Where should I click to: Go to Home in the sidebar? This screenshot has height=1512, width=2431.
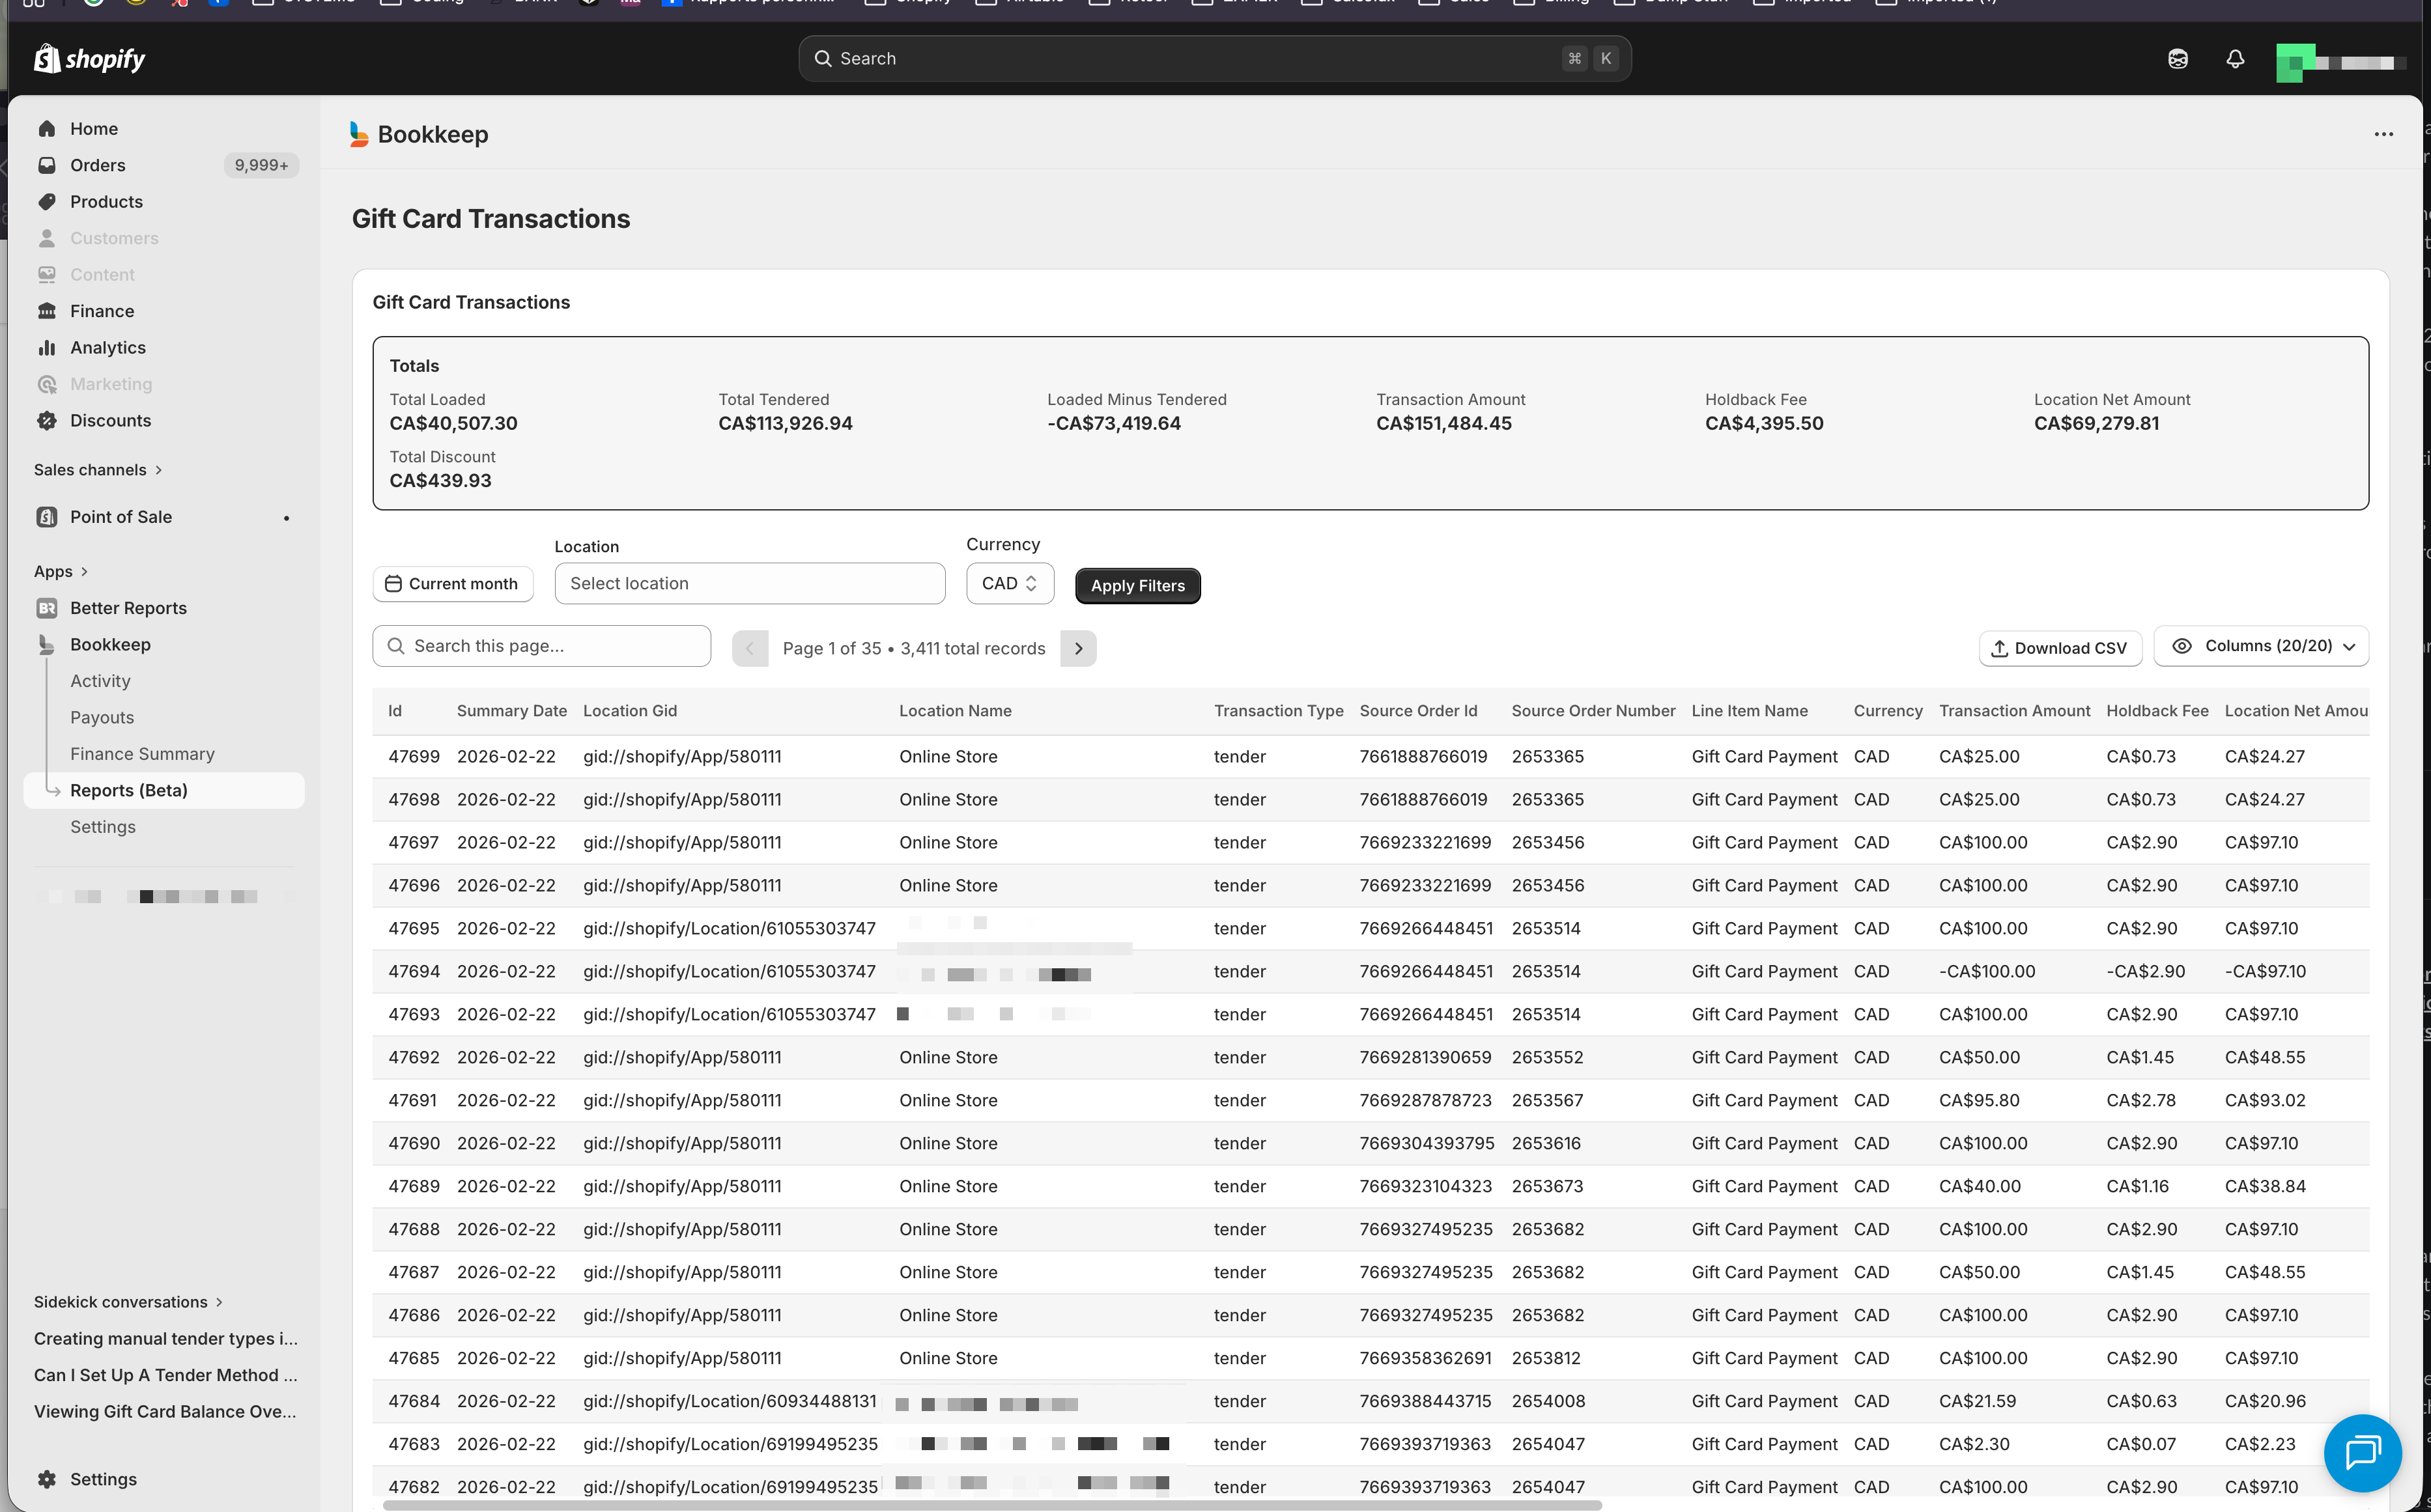pyautogui.click(x=93, y=129)
